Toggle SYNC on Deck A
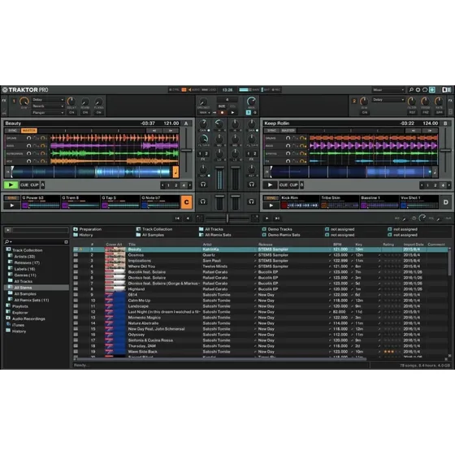The height and width of the screenshot is (455, 455). 12,131
